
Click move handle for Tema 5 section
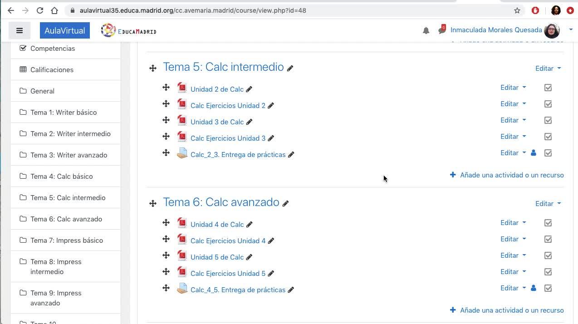pyautogui.click(x=153, y=68)
